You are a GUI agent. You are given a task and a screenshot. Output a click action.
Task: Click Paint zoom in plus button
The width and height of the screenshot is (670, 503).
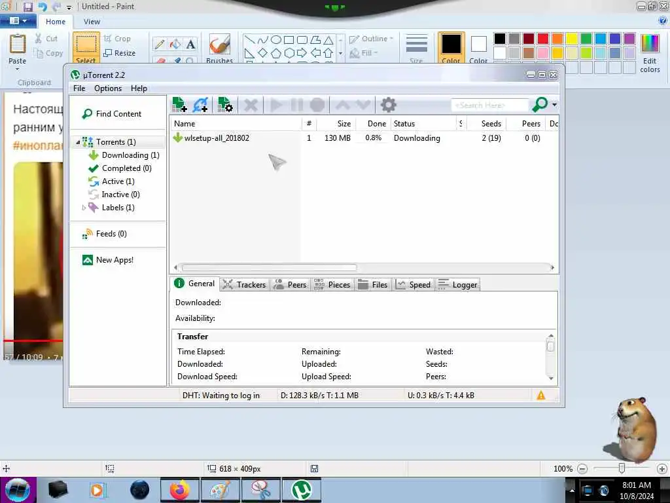(x=662, y=469)
